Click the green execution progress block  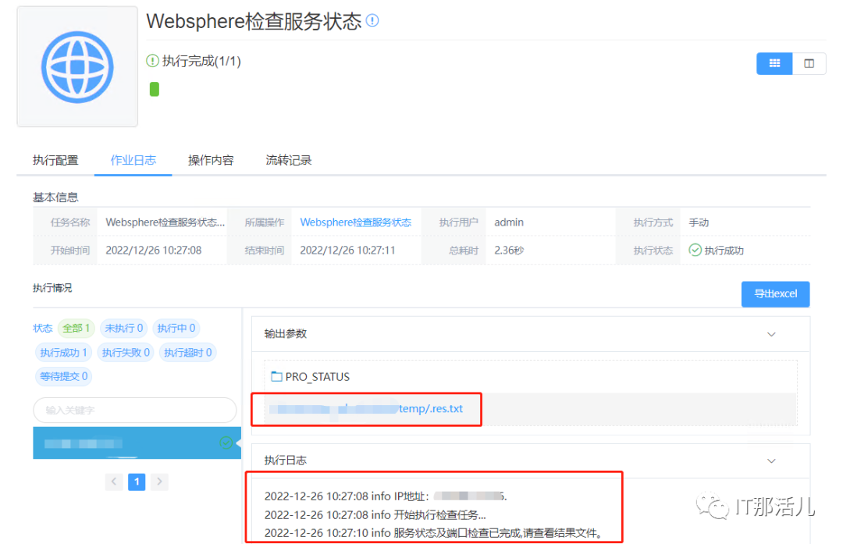(x=155, y=89)
